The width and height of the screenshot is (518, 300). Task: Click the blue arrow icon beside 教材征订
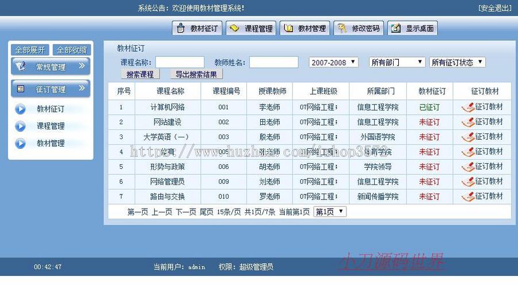(20, 109)
